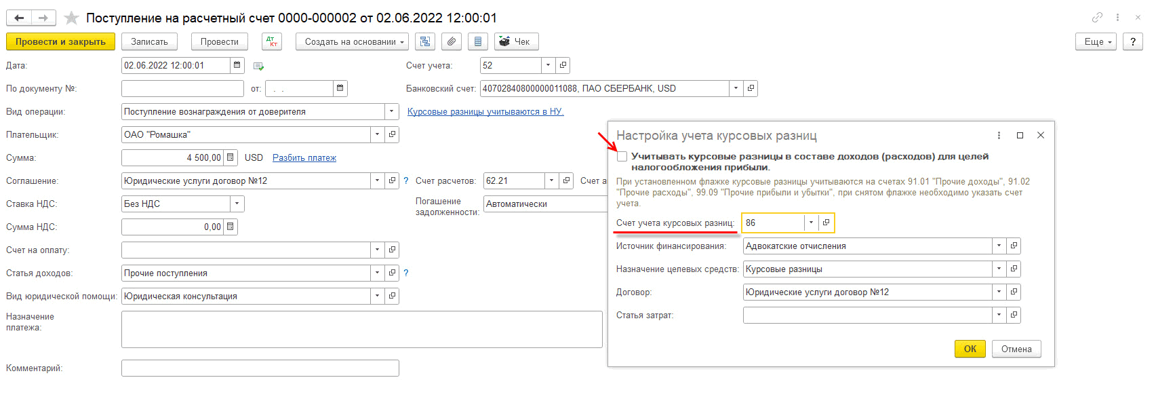Image resolution: width=1156 pixels, height=420 pixels.
Task: Click the Дт/Кт postings icon
Action: [x=272, y=42]
